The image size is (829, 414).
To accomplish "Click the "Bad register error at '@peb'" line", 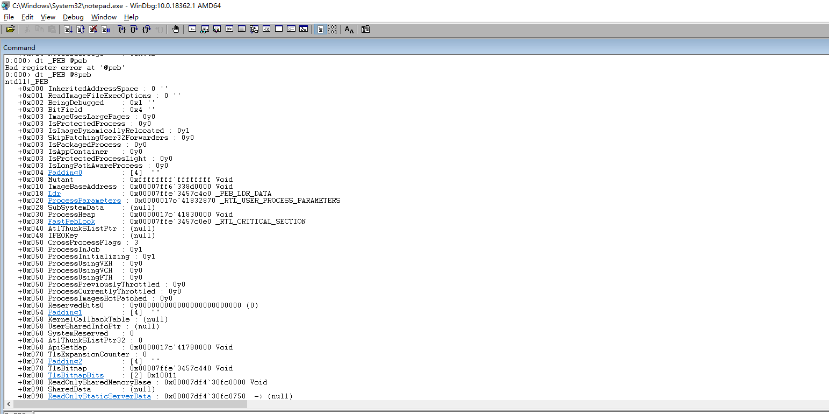I will pos(65,68).
